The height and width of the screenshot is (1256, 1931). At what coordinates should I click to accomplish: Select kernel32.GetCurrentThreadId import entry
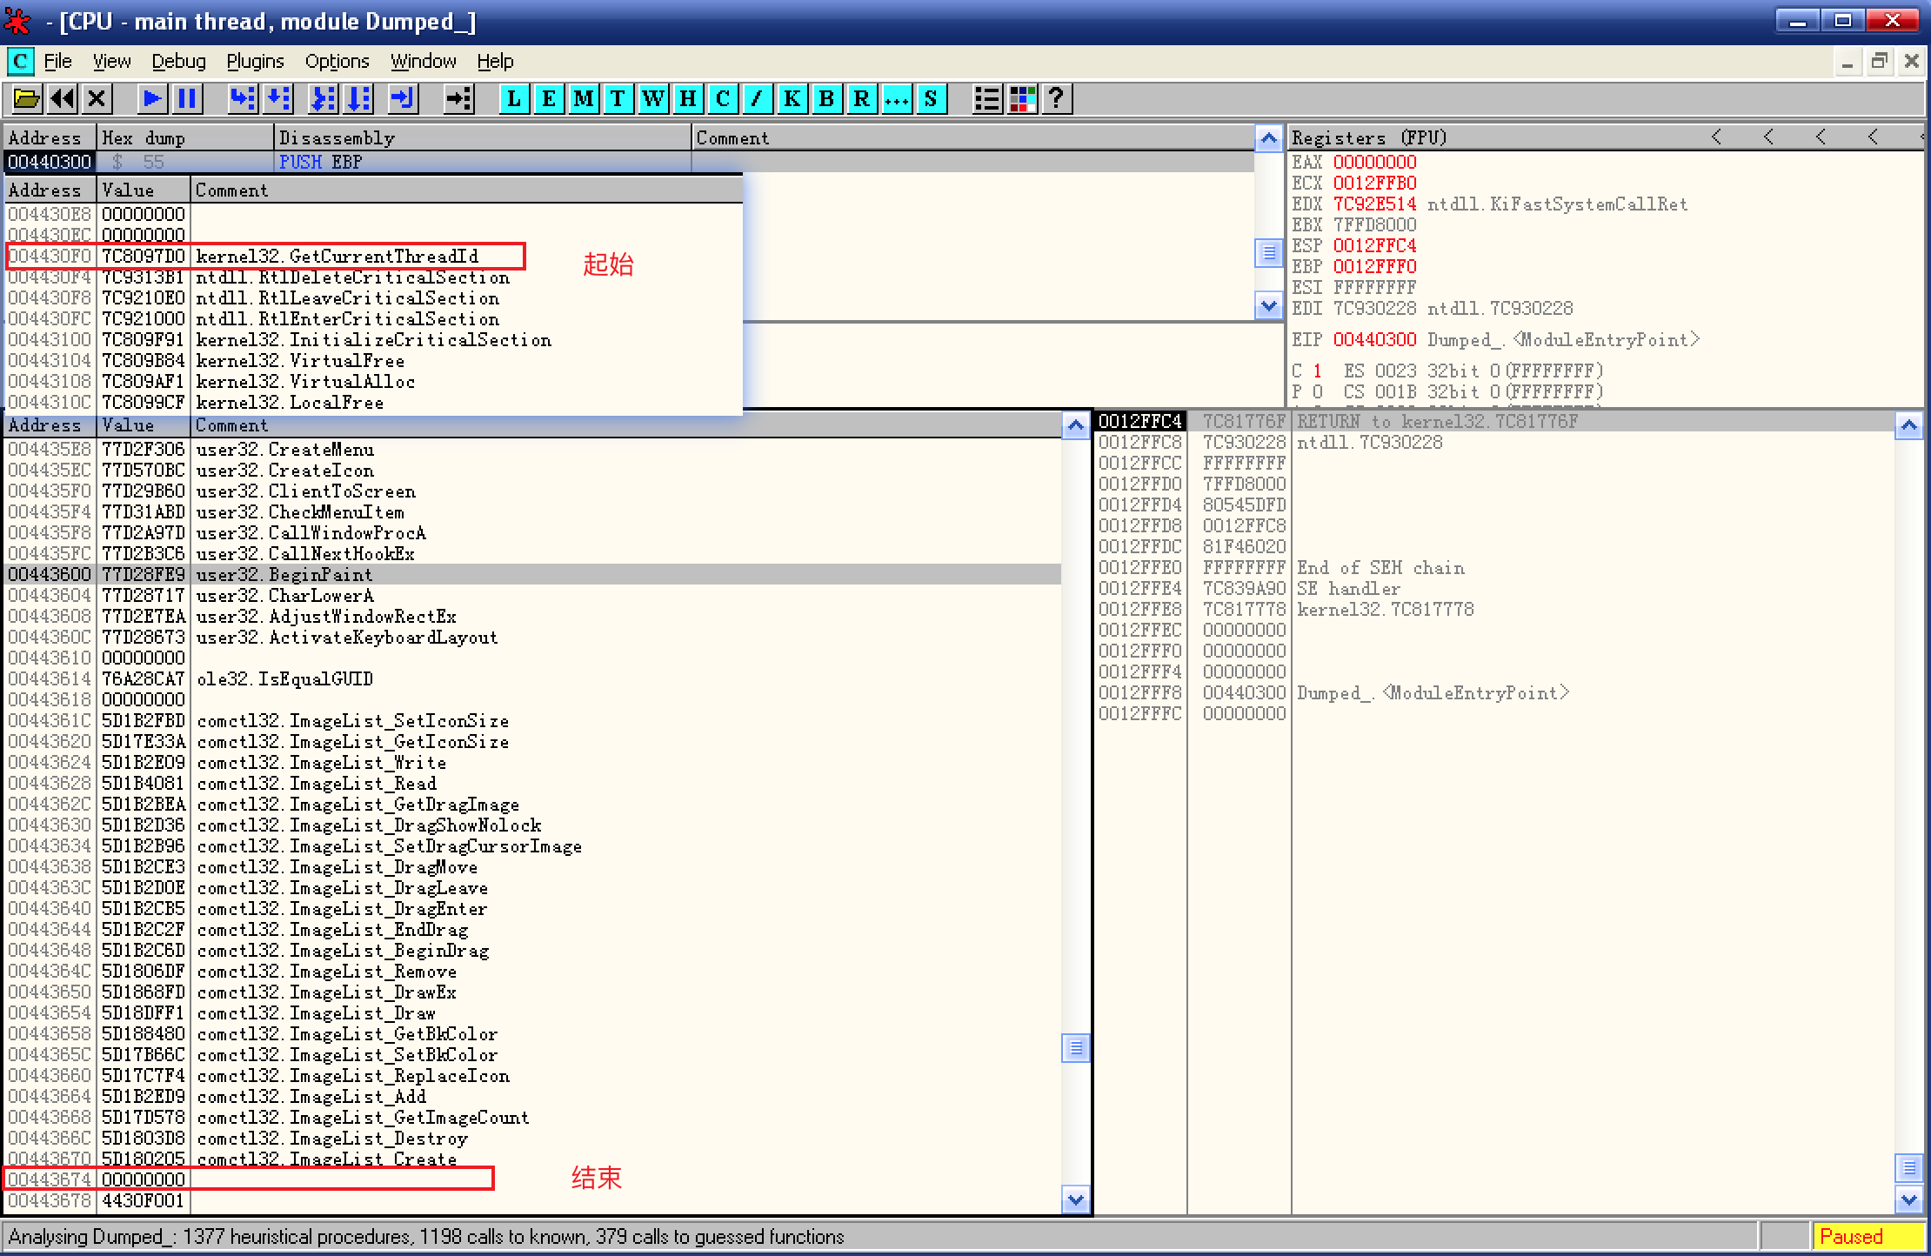(337, 257)
